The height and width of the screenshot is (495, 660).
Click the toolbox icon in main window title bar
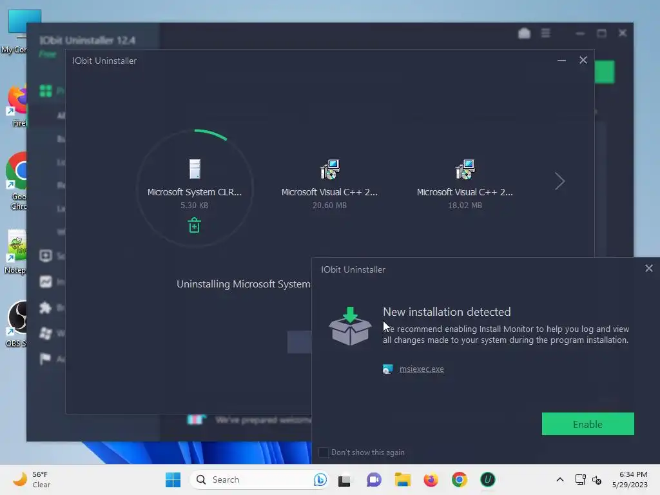(524, 34)
